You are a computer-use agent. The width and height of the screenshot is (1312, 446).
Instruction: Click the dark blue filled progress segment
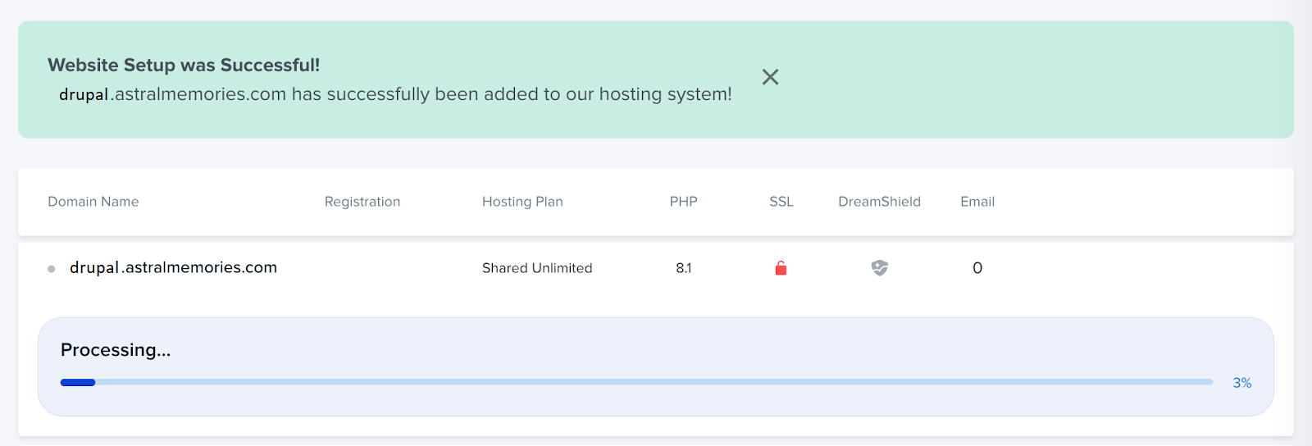pos(78,382)
